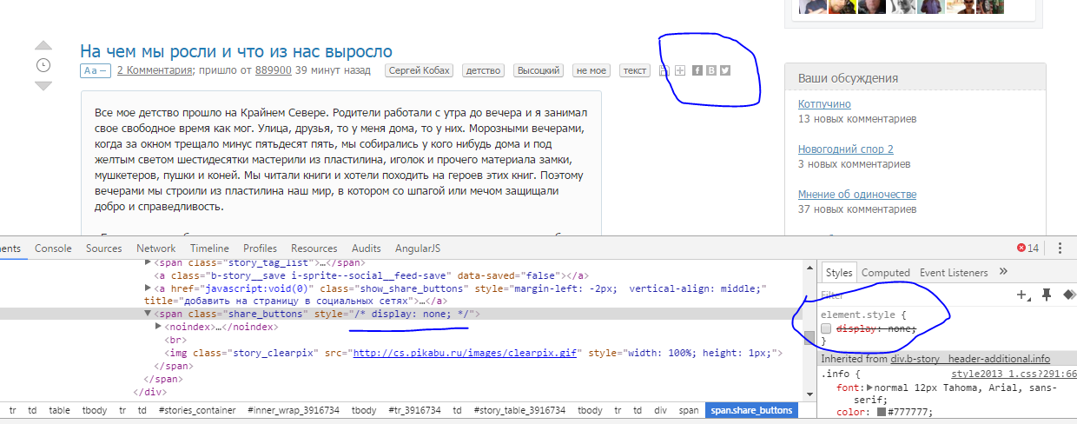The width and height of the screenshot is (1077, 424).
Task: Share the story on VK
Action: coord(711,70)
